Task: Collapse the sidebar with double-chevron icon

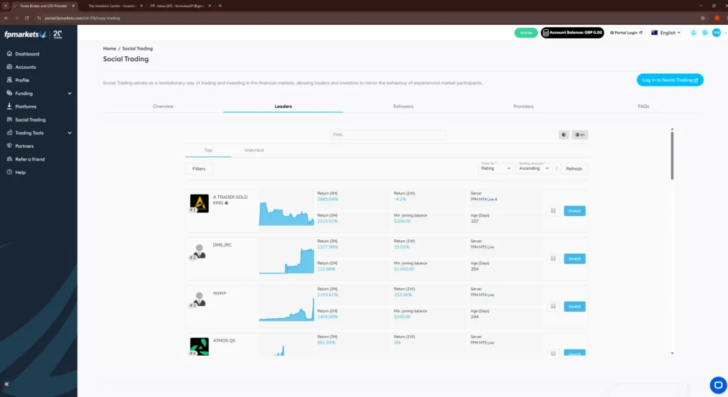Action: (x=7, y=384)
